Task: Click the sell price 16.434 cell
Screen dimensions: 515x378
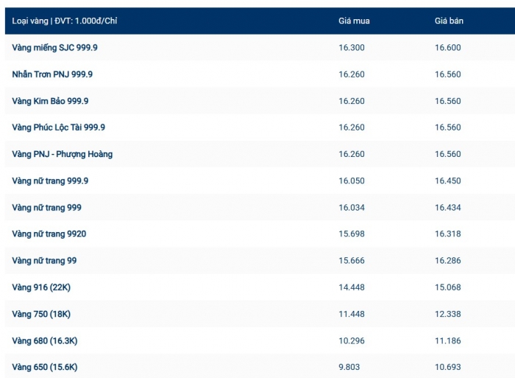Action: (x=448, y=207)
